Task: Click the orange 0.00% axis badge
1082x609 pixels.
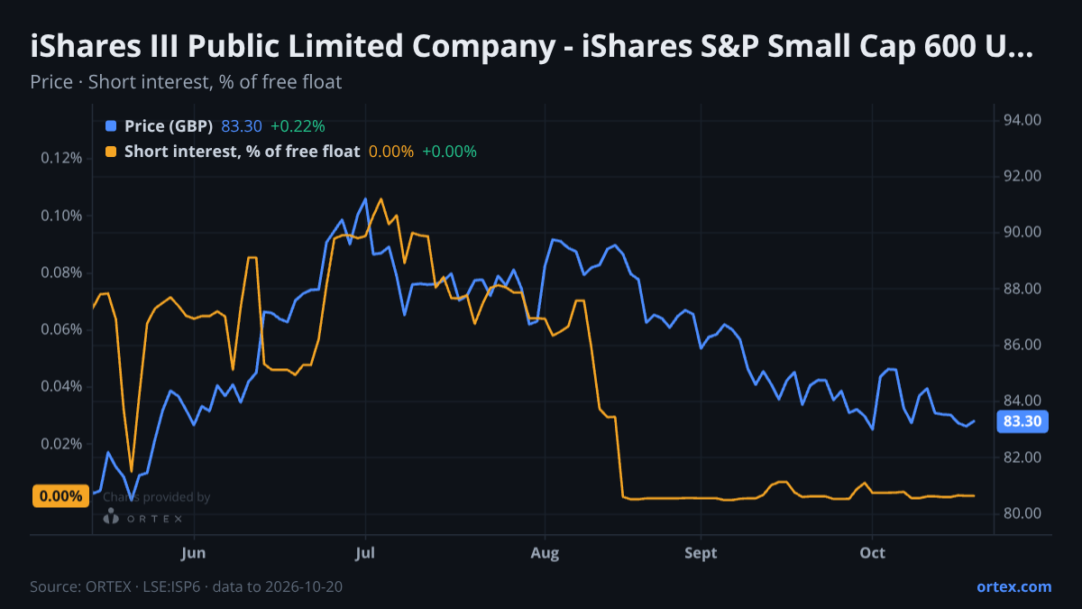Action: tap(61, 496)
